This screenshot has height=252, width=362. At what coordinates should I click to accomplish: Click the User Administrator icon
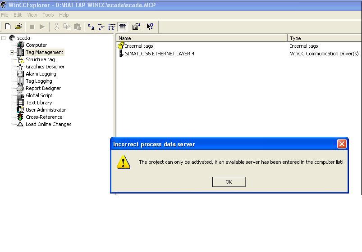click(x=20, y=110)
